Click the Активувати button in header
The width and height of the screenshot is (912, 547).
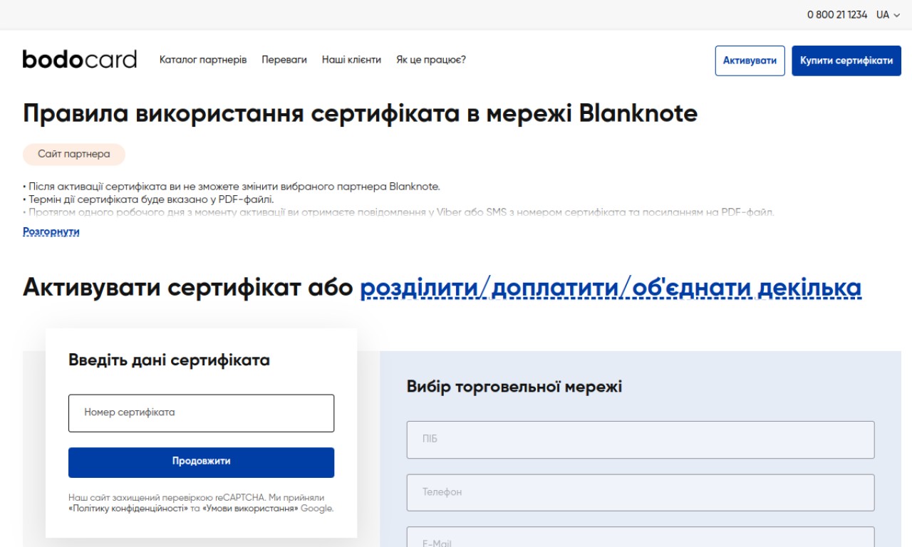click(x=750, y=61)
